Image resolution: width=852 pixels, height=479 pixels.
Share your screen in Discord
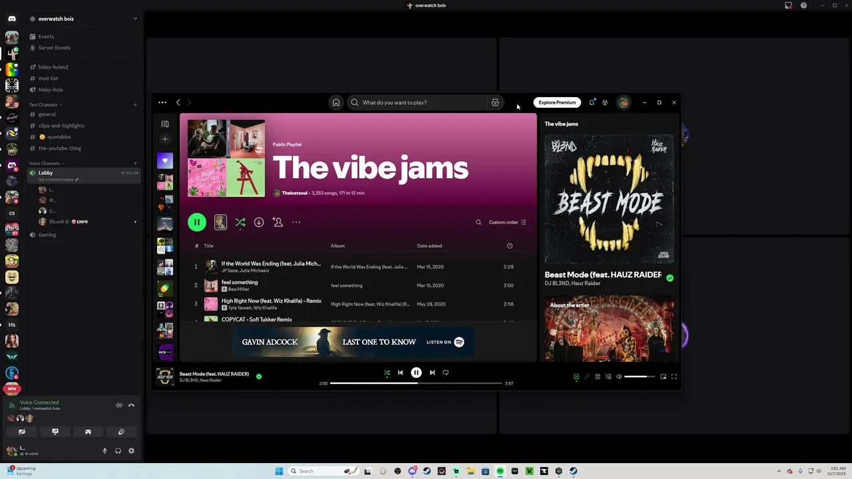[x=55, y=432]
